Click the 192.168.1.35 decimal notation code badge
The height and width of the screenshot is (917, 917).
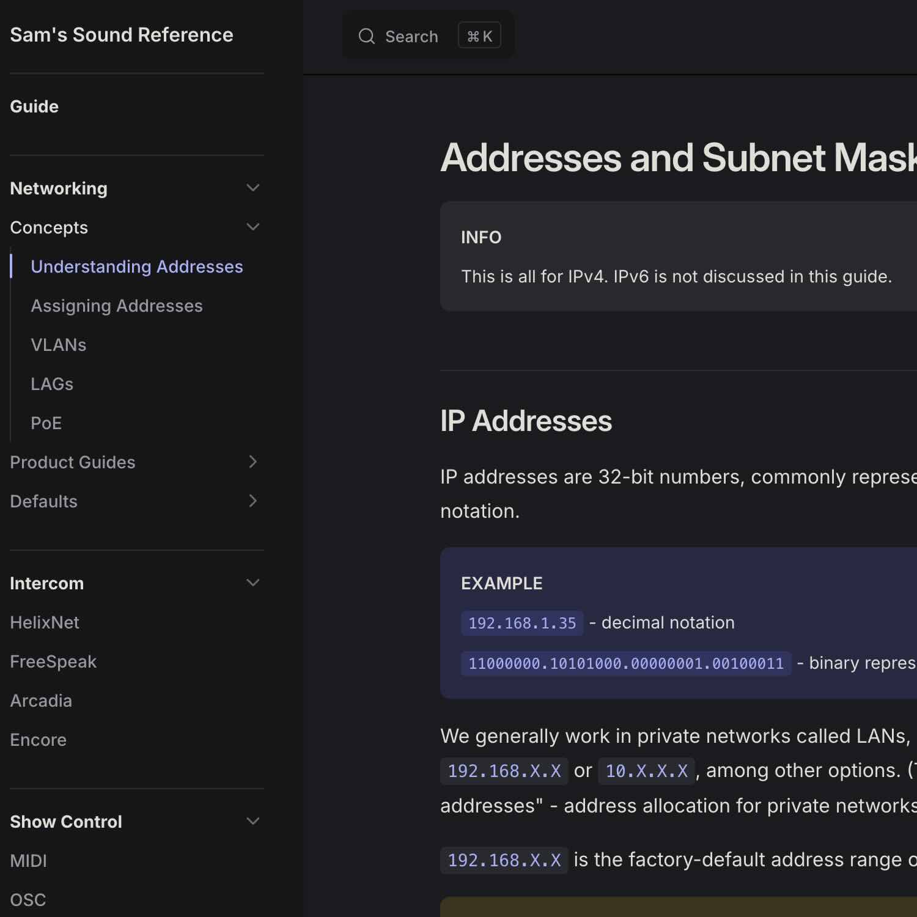pyautogui.click(x=521, y=622)
